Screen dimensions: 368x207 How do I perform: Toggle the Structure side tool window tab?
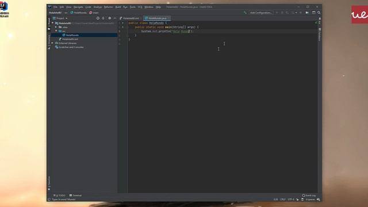(49, 42)
